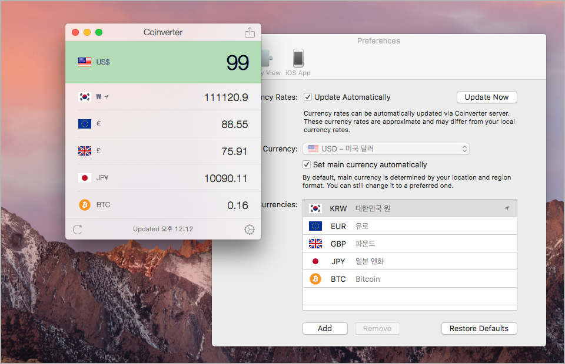Click the location arrow next to the W symbol

[x=107, y=97]
